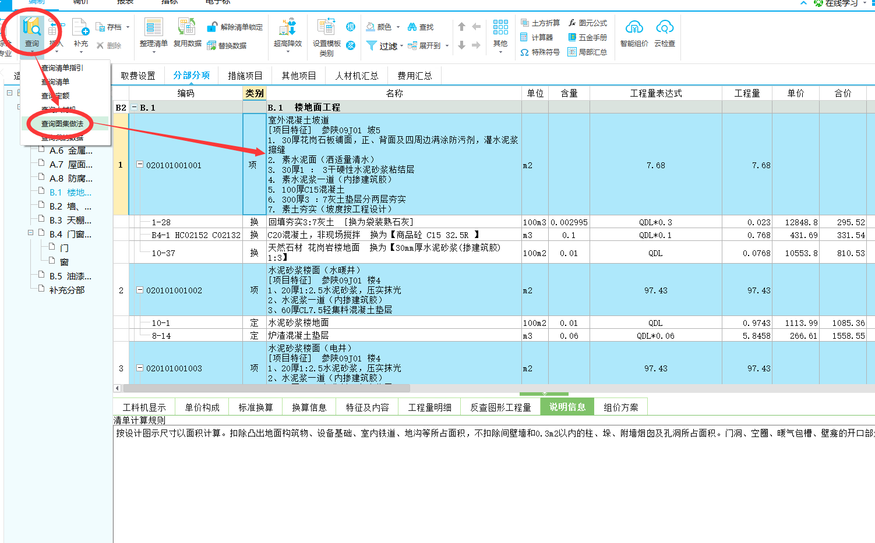Switch to 措施项目 tab
Image resolution: width=875 pixels, height=543 pixels.
click(x=245, y=76)
